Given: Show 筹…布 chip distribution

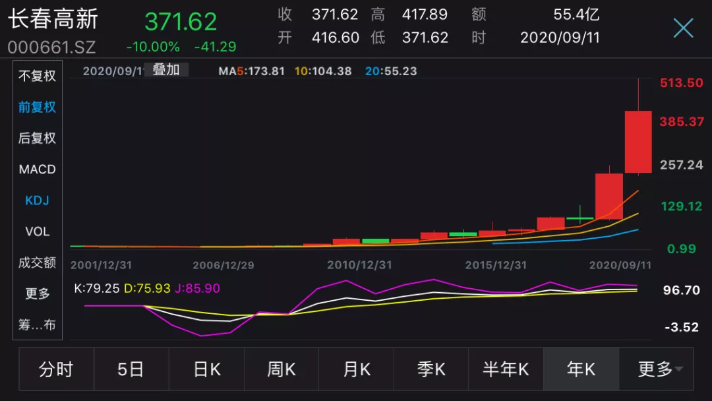Looking at the screenshot, I should click(37, 324).
